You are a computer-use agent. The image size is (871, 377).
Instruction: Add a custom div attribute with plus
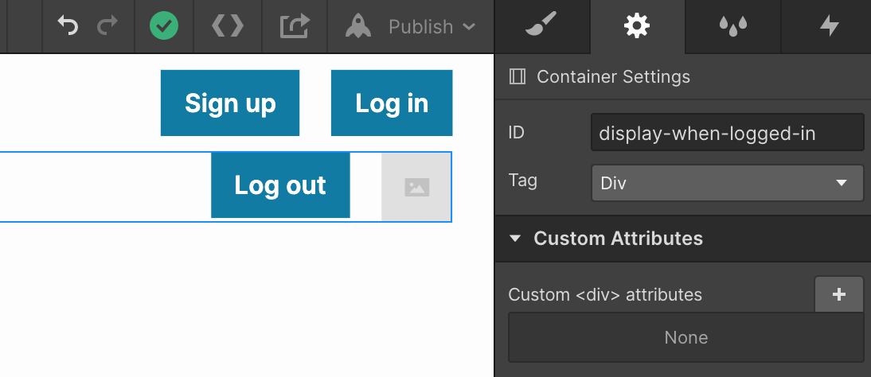tap(839, 294)
